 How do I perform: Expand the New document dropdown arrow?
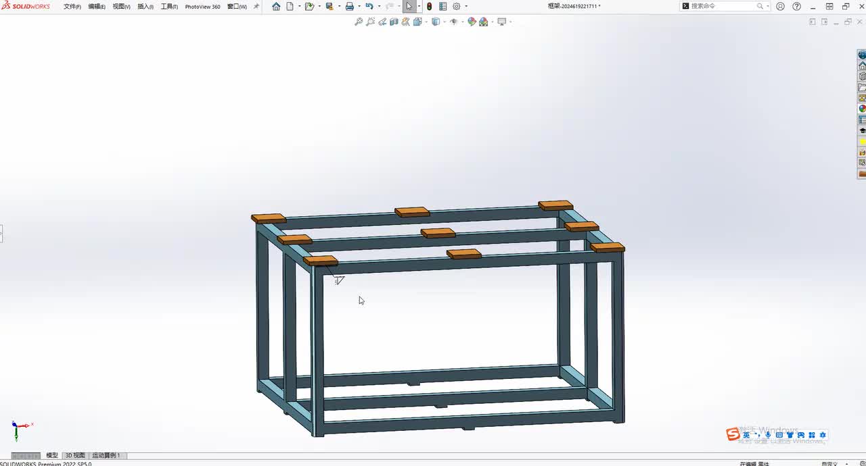[299, 6]
